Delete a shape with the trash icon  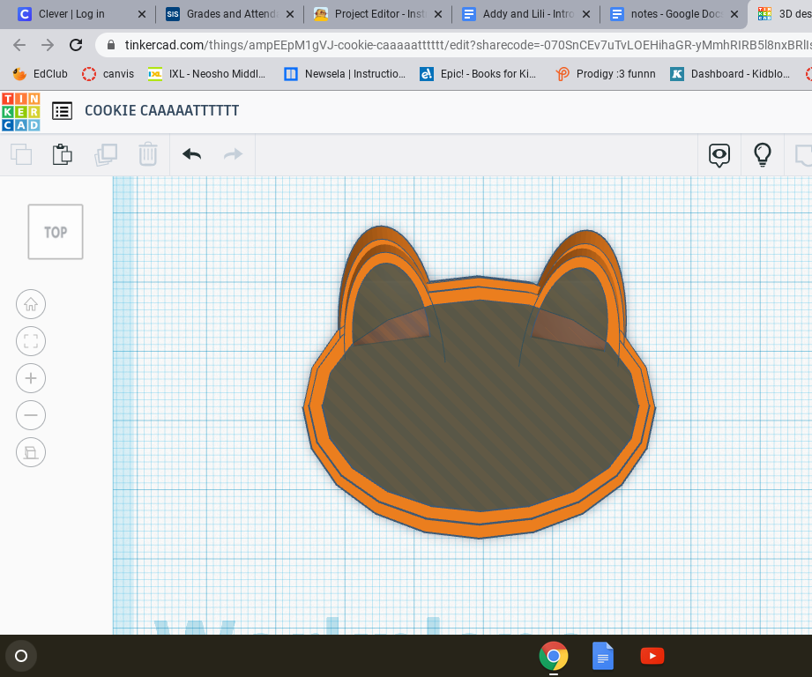(147, 154)
